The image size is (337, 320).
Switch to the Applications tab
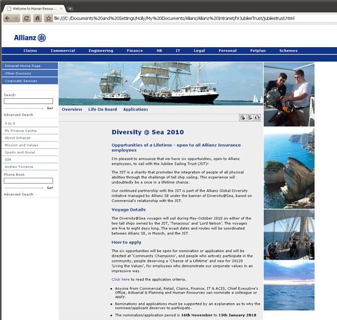(x=136, y=109)
